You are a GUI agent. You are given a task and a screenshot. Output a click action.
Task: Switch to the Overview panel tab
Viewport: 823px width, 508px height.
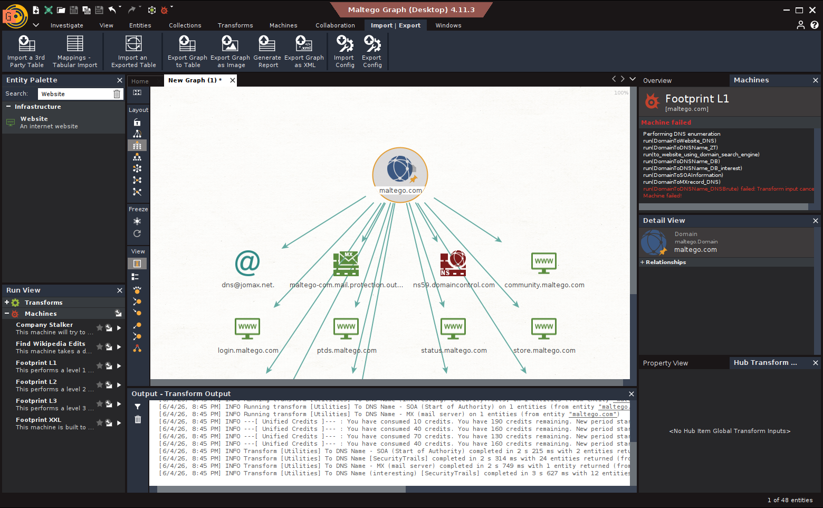coord(657,81)
